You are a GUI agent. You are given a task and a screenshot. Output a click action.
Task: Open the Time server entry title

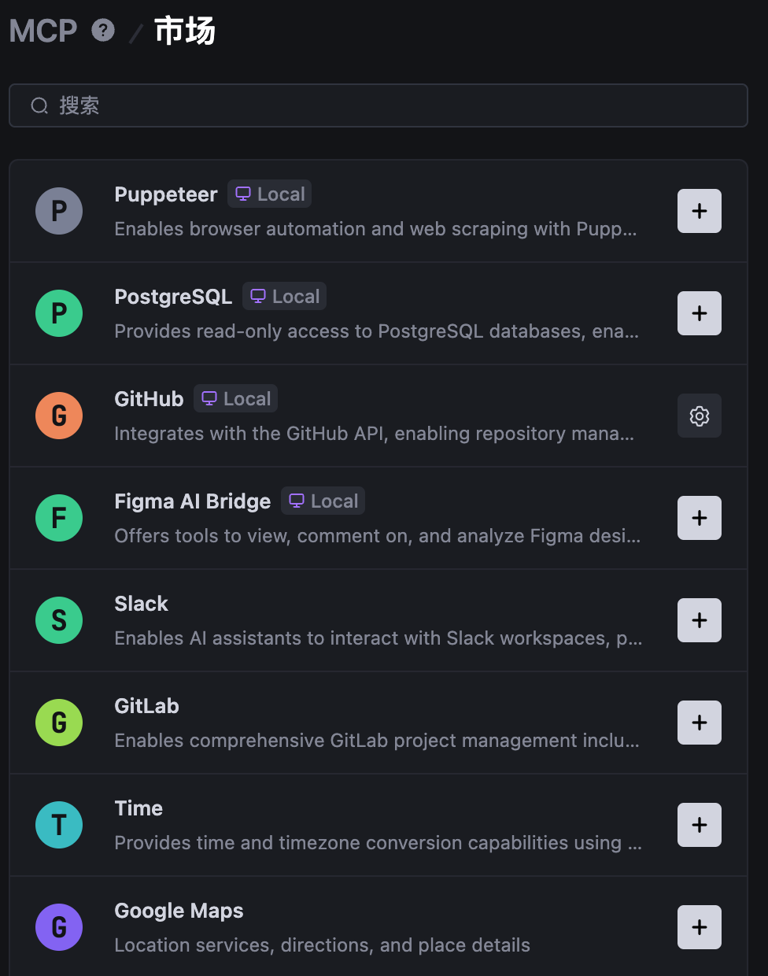[138, 808]
